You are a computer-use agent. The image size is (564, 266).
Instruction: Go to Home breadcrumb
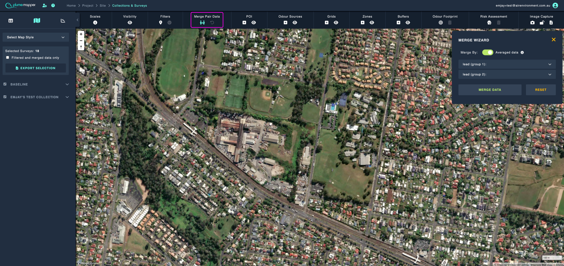(x=71, y=6)
